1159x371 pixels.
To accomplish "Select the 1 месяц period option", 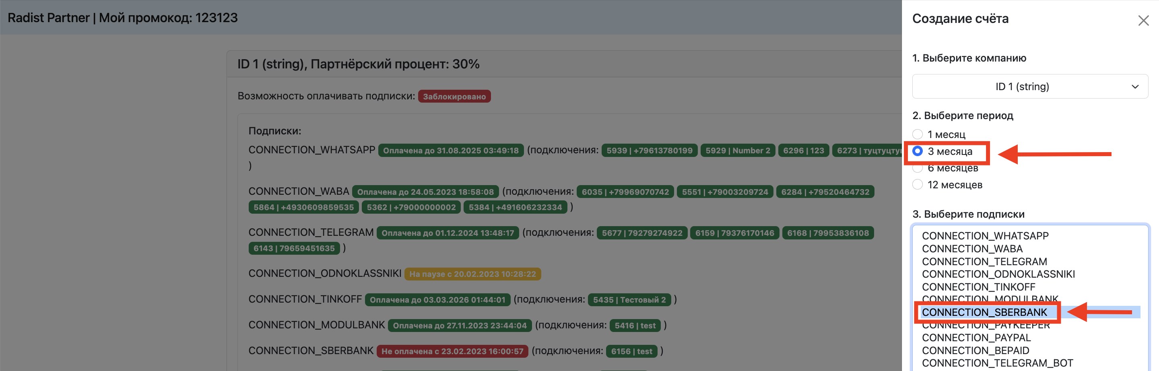I will 918,134.
